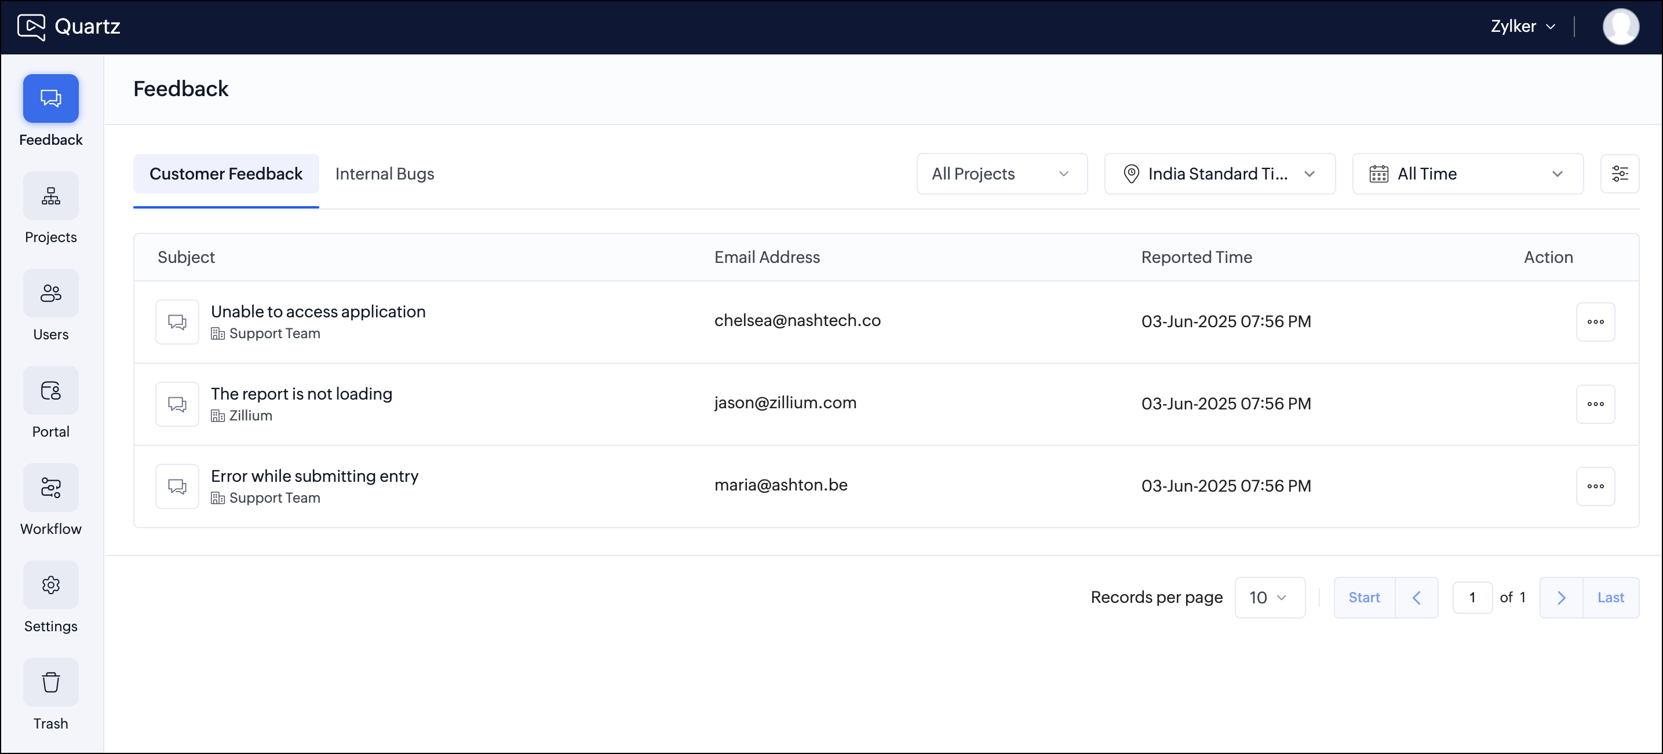1663x754 pixels.
Task: Click the page number input field
Action: 1471,597
